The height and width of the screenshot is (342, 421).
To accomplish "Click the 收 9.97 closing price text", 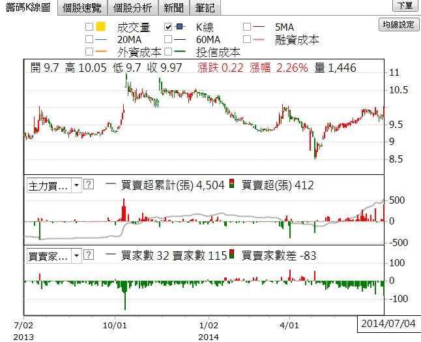I will (165, 68).
